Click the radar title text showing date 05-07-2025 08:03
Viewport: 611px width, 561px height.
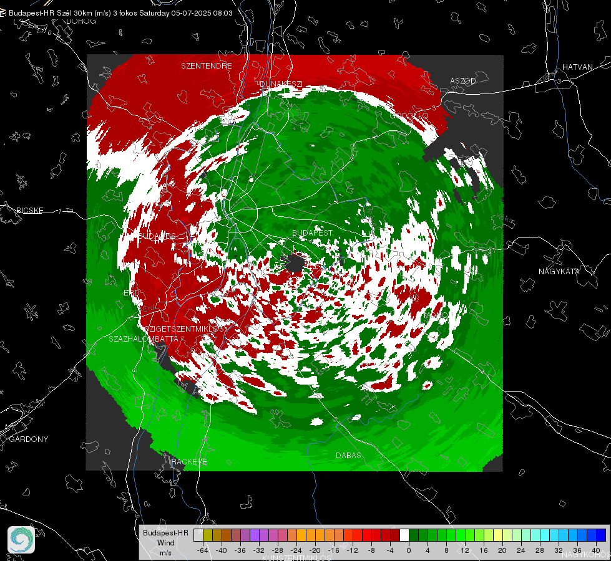pyautogui.click(x=121, y=13)
